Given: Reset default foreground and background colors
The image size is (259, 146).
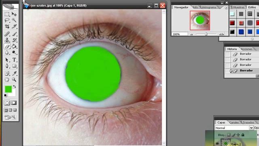Looking at the screenshot, I should pos(5,96).
